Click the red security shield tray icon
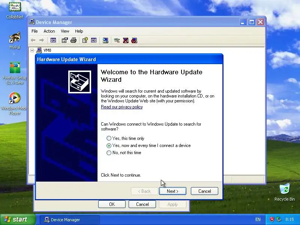This screenshot has height=225, width=300. pyautogui.click(x=272, y=219)
